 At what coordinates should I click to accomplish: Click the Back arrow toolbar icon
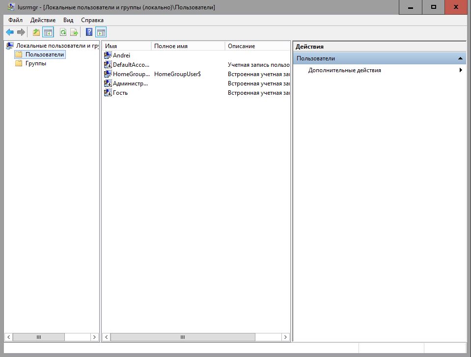coord(10,32)
